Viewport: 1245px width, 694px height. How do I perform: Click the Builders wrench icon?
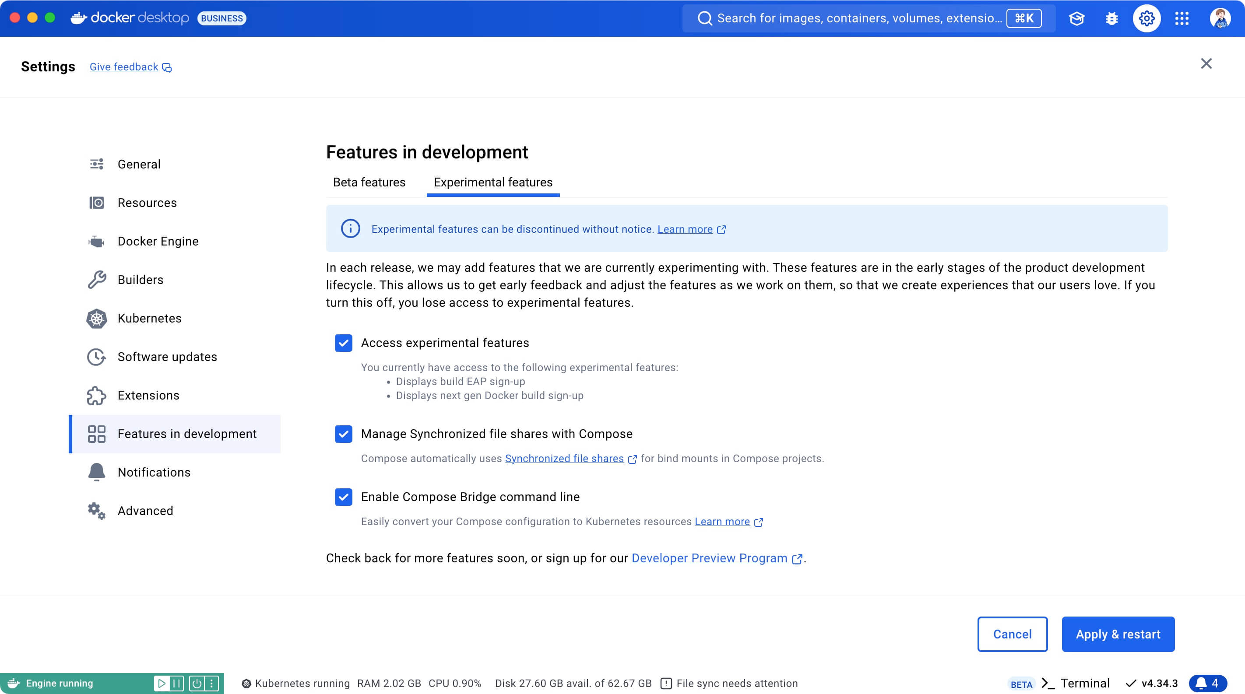coord(97,280)
